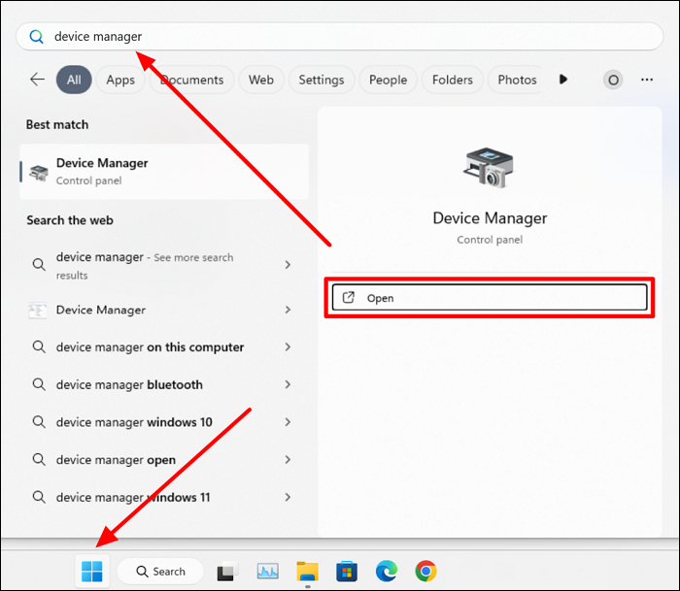The width and height of the screenshot is (680, 591).
Task: Click the Device Manager icon in Best match
Action: (39, 173)
